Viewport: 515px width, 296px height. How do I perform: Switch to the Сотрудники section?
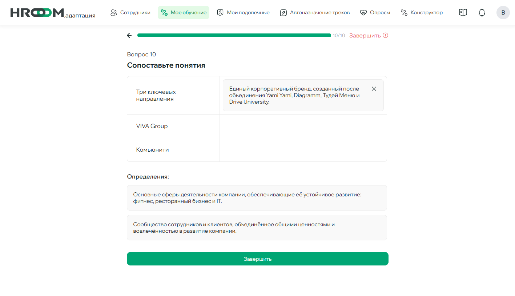coord(131,12)
